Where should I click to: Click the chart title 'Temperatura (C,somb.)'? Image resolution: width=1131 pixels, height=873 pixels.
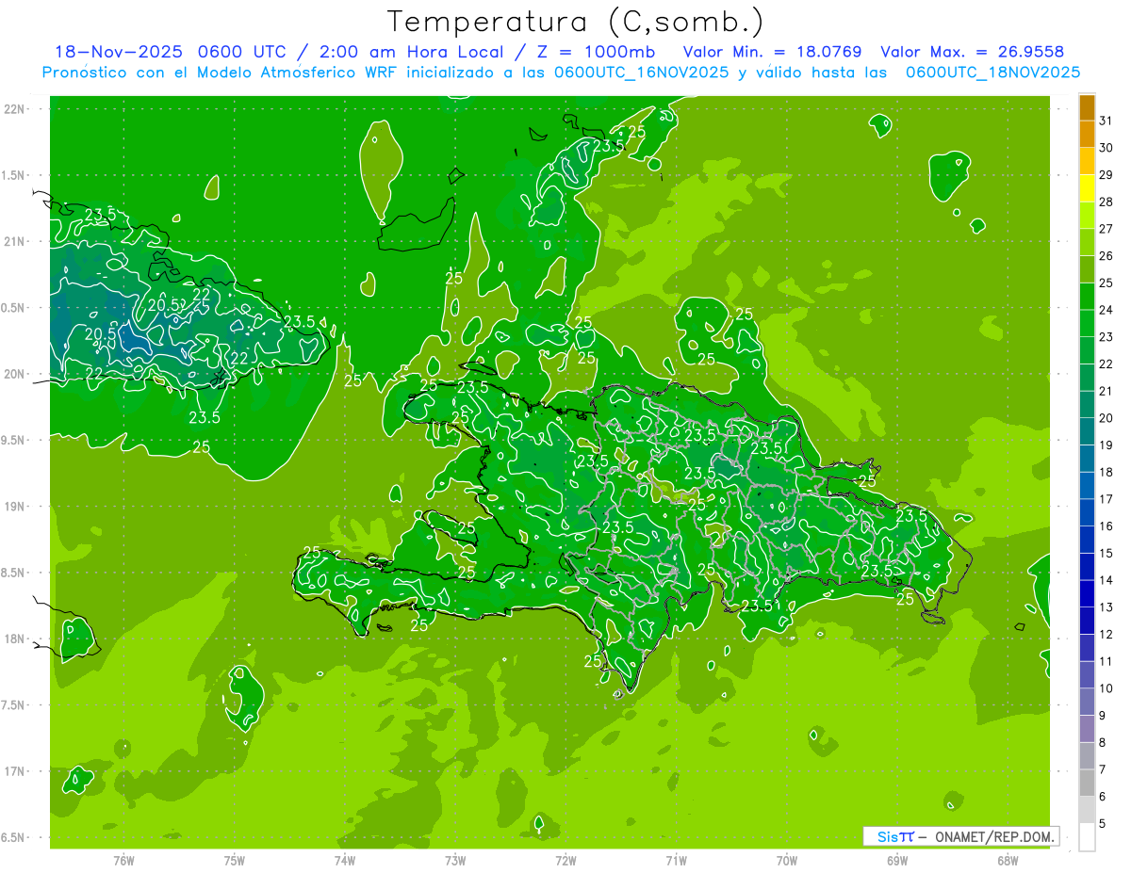575,21
